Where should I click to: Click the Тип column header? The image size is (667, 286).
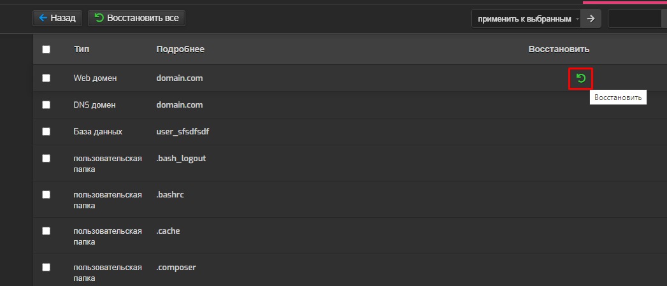point(82,50)
